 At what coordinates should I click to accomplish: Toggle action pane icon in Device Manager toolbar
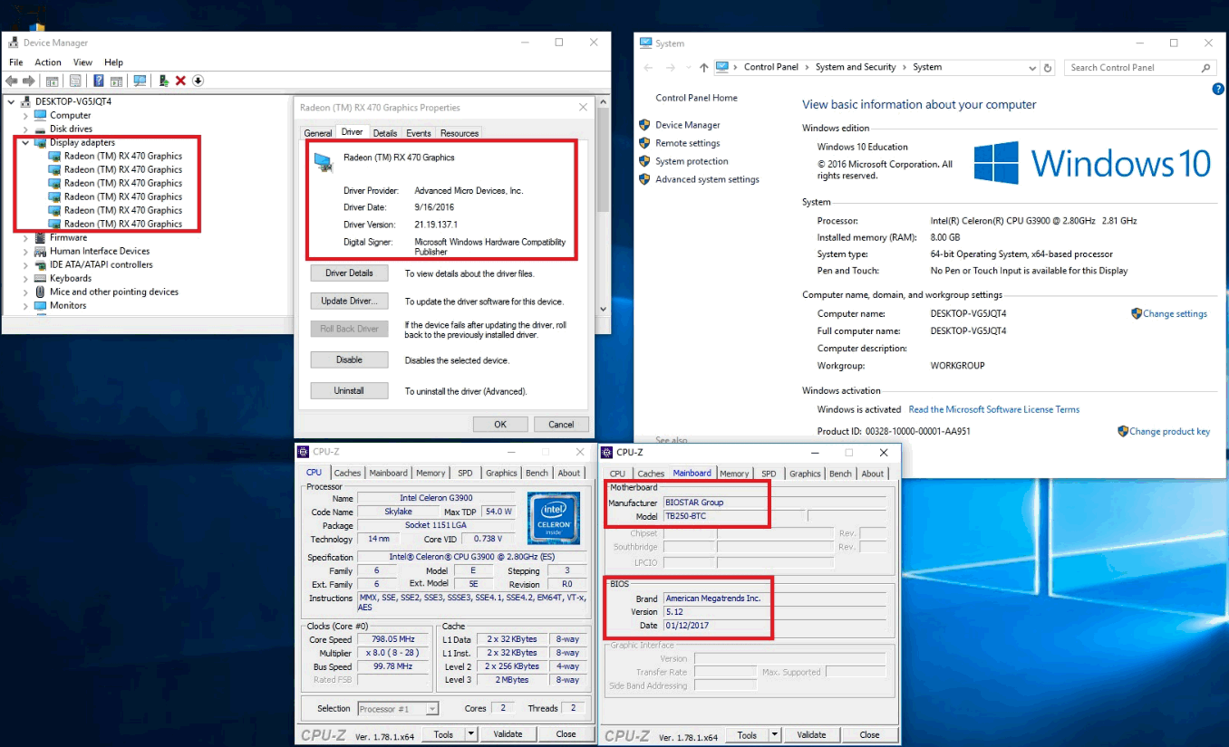tap(118, 81)
